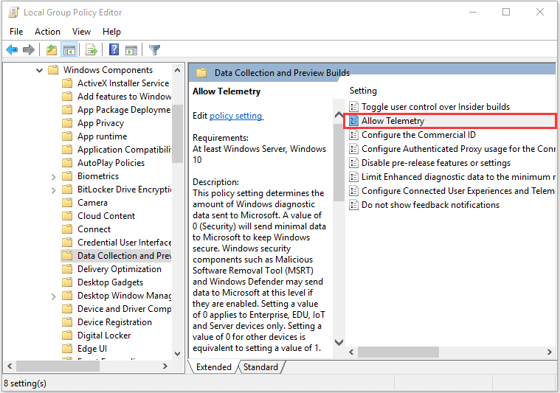This screenshot has height=393, width=560.
Task: Click the Up one level folder icon
Action: (52, 49)
